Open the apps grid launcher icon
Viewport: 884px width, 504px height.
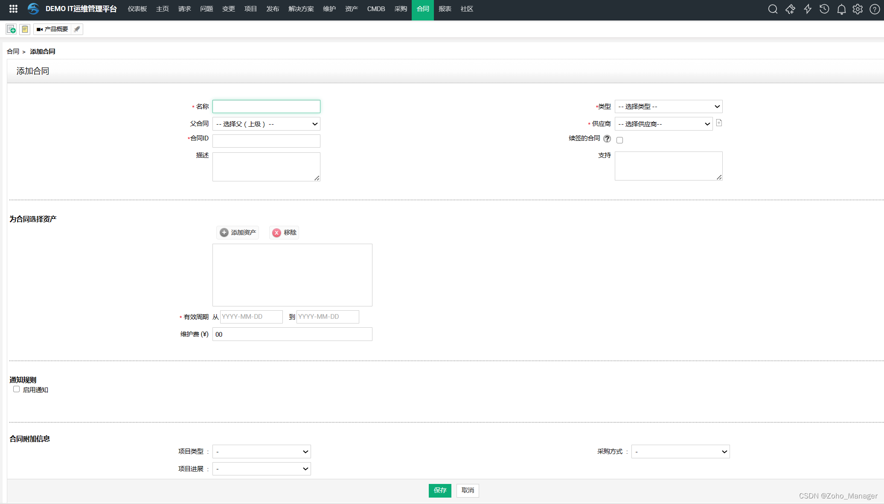click(13, 9)
